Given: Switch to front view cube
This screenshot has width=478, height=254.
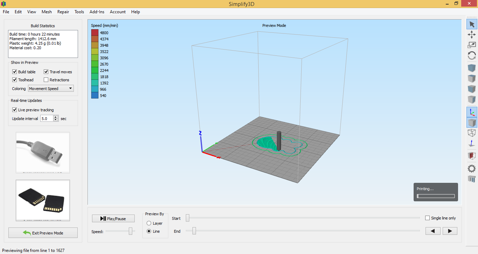Looking at the screenshot, I should 472,89.
